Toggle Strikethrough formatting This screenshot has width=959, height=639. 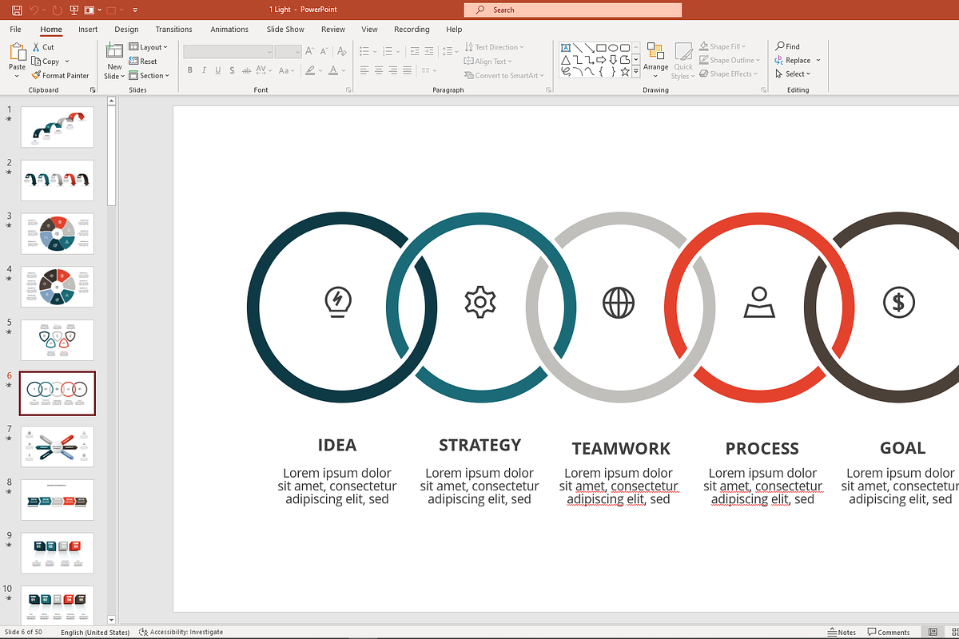[x=246, y=70]
